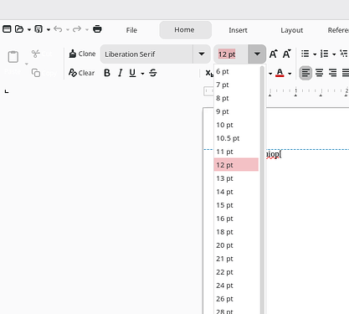Click the font size list scrollbar
Viewport: 349px width, 314px height.
(x=262, y=190)
